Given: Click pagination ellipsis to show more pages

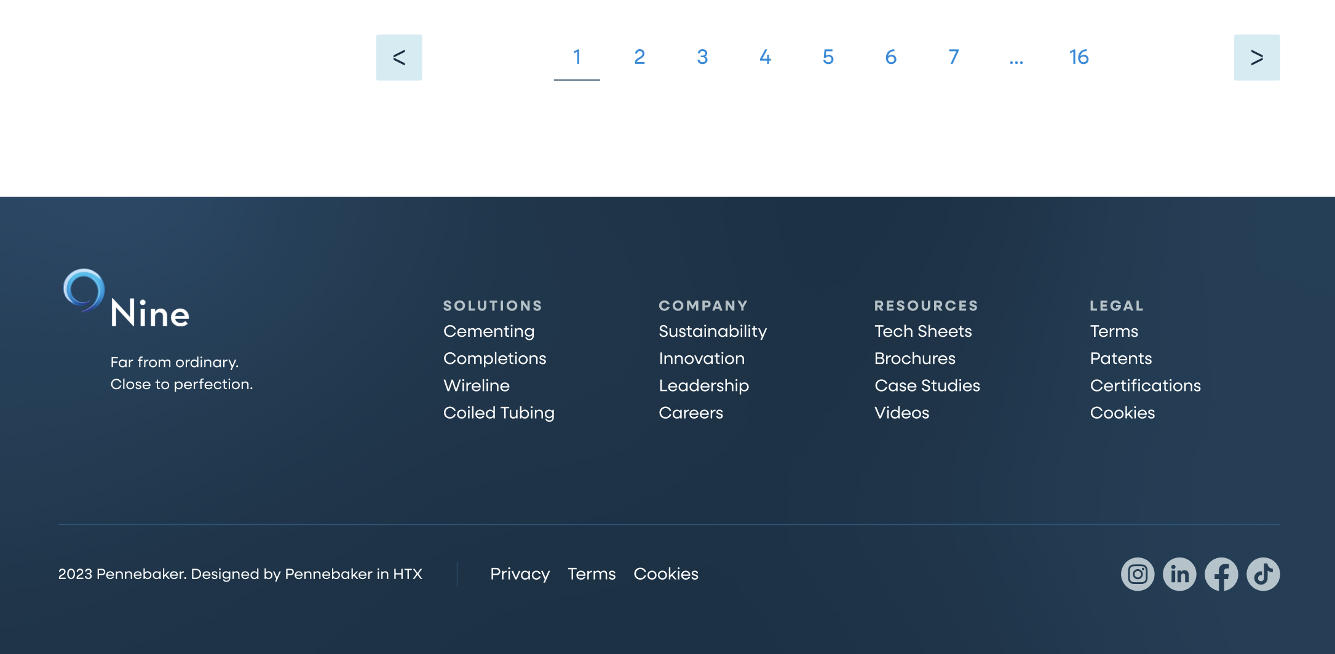Looking at the screenshot, I should coord(1016,57).
